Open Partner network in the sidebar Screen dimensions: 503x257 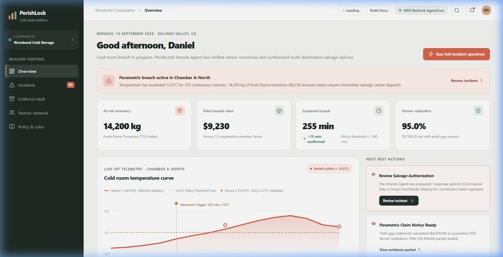42,113
